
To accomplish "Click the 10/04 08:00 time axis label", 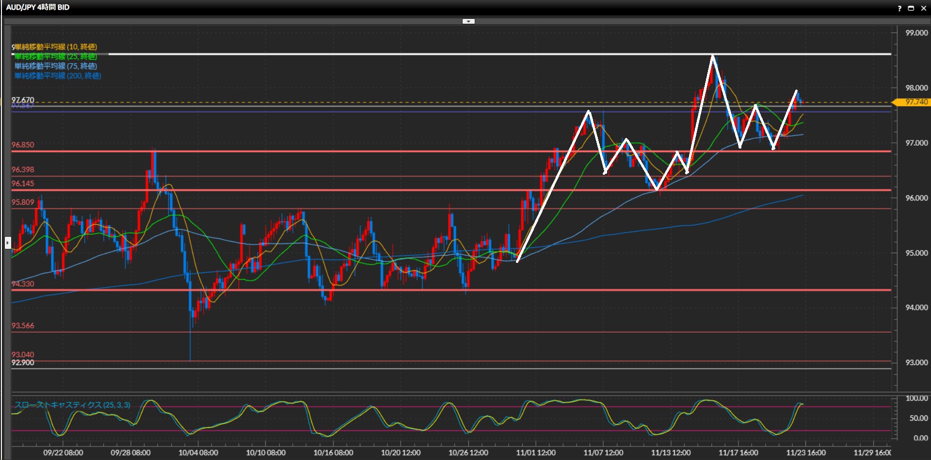I will (198, 453).
